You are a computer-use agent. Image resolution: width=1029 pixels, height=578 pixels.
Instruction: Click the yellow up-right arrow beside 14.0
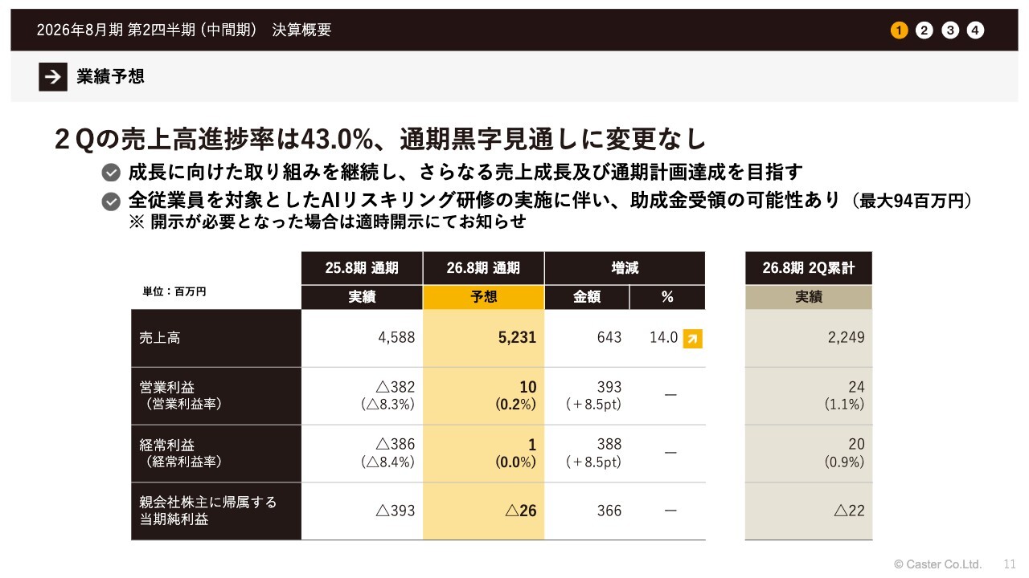pyautogui.click(x=692, y=339)
